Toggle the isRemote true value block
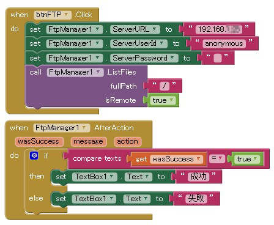 (x=163, y=100)
